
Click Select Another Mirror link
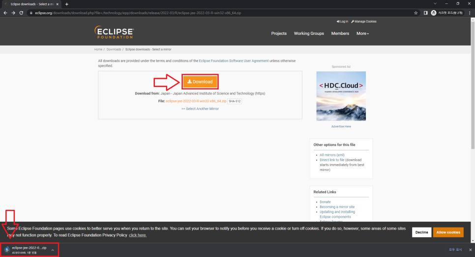202,109
